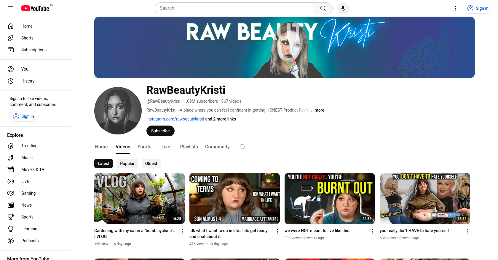The height and width of the screenshot is (260, 498).
Task: Select the Oldest sort chip
Action: click(151, 164)
